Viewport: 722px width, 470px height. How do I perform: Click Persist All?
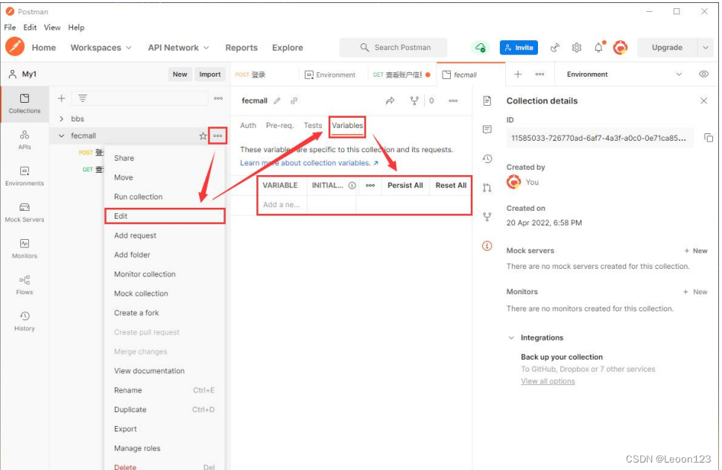coord(405,185)
